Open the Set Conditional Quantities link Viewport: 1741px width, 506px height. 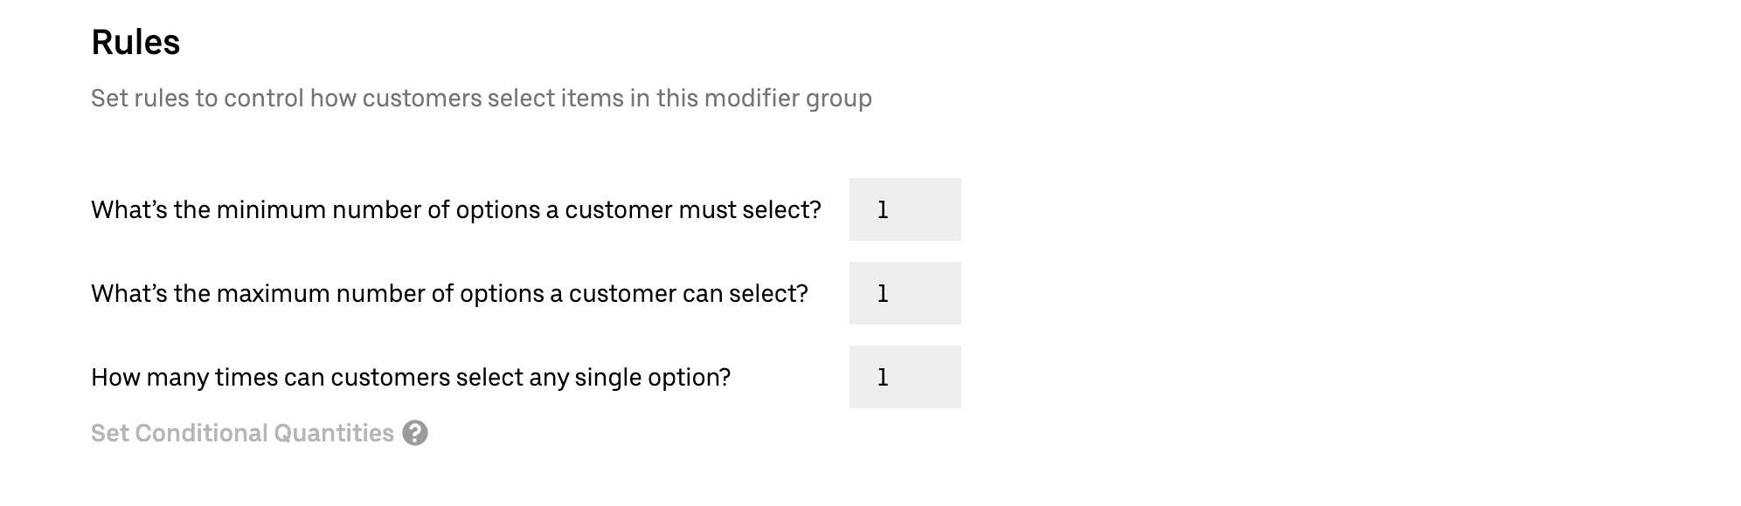243,432
